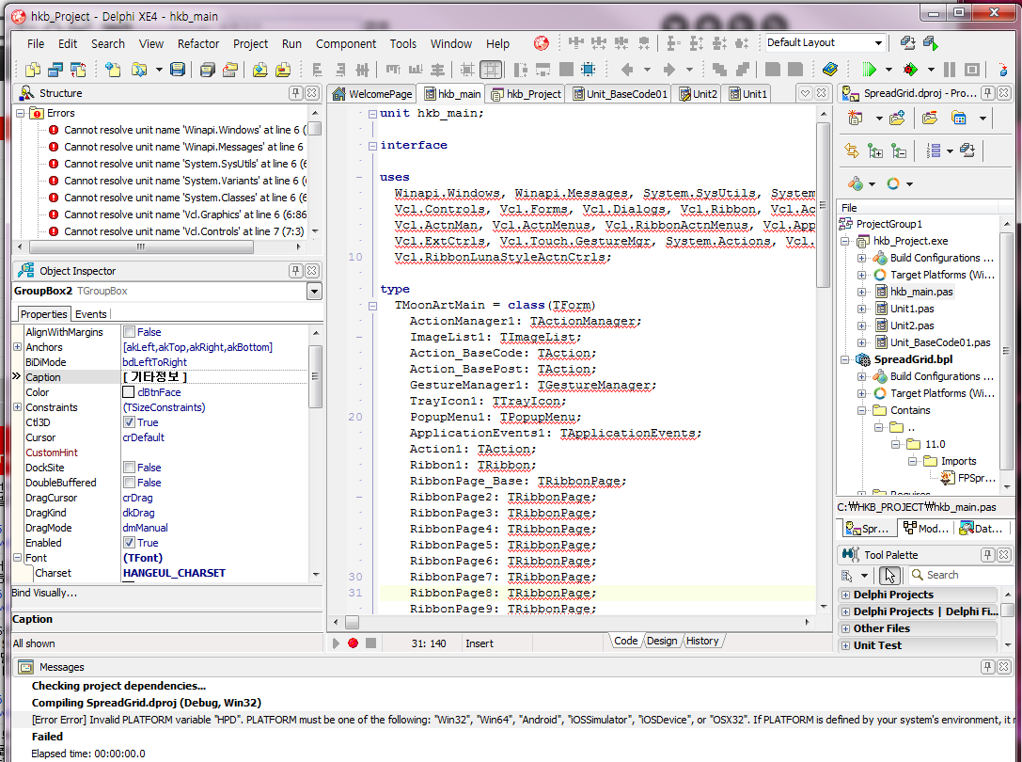Toggle the AlignWithMargins checkbox
The width and height of the screenshot is (1022, 762).
pyautogui.click(x=130, y=332)
